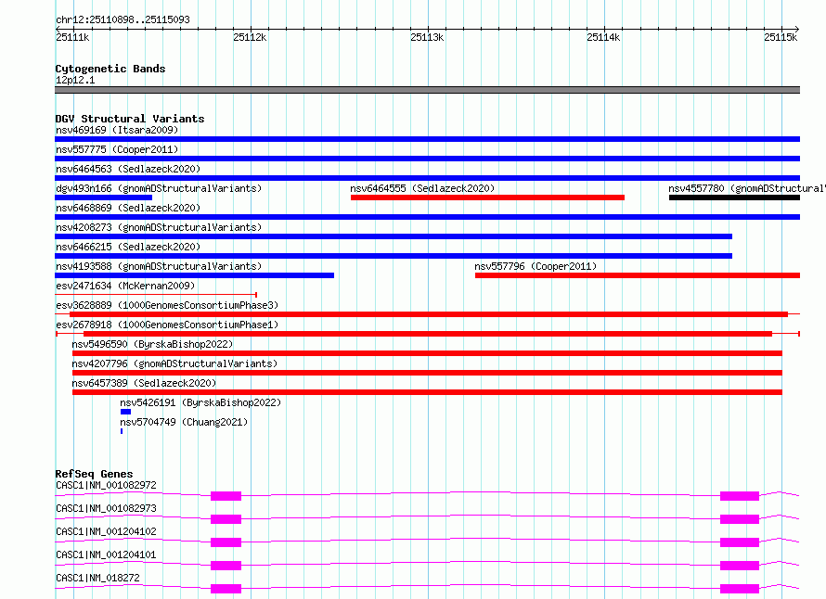Select the left magenta exon of NM_001082972

(x=226, y=496)
